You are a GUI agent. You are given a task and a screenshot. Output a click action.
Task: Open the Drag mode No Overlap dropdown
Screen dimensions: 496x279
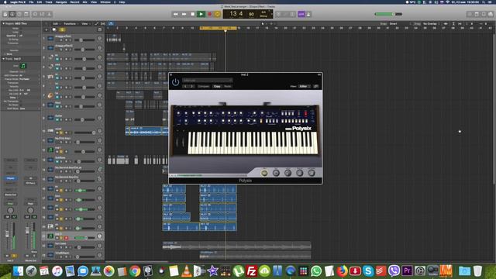click(x=431, y=24)
